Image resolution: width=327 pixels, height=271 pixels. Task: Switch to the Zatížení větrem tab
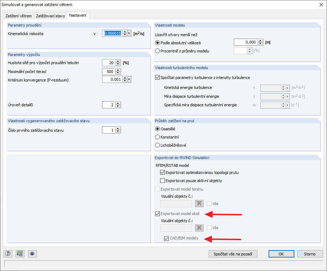tap(18, 15)
